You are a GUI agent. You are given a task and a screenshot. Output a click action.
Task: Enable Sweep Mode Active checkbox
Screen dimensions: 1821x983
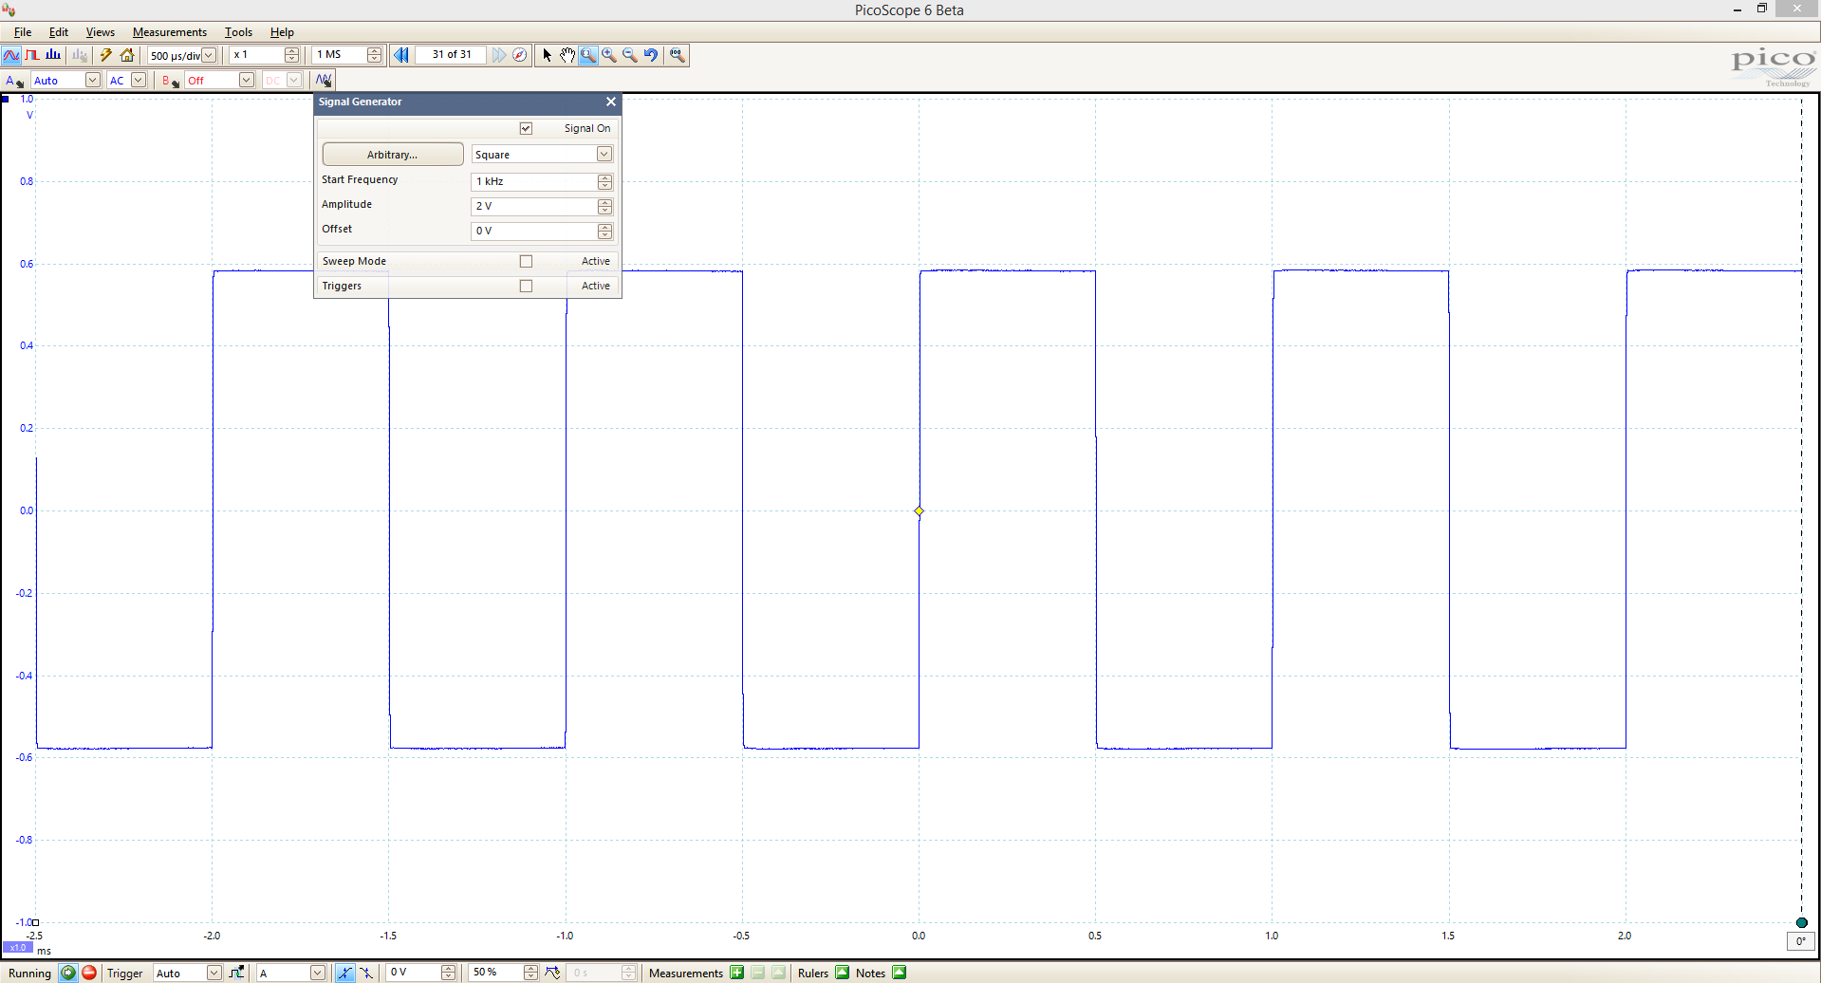[x=526, y=261]
